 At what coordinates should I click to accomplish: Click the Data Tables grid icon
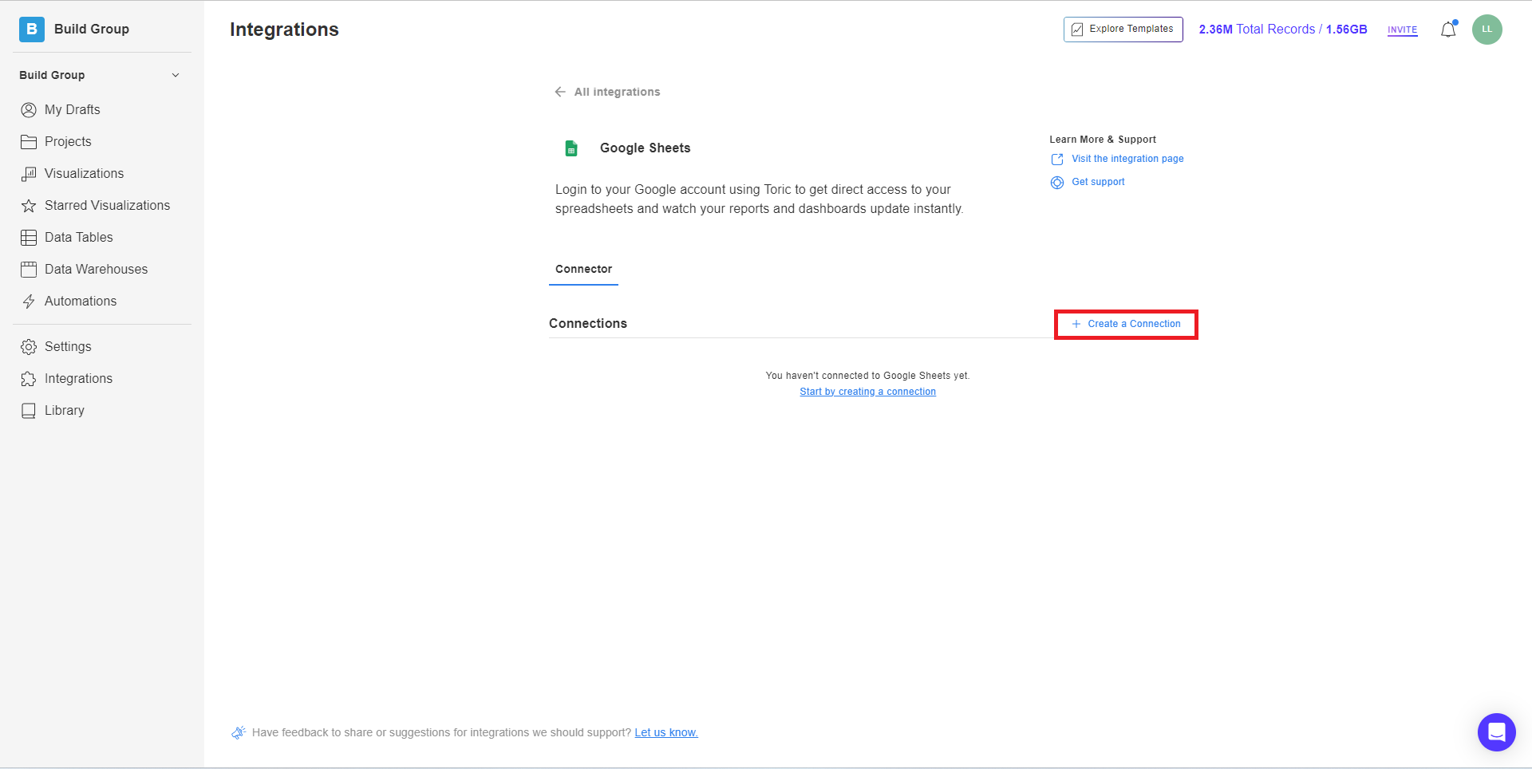pyautogui.click(x=29, y=237)
